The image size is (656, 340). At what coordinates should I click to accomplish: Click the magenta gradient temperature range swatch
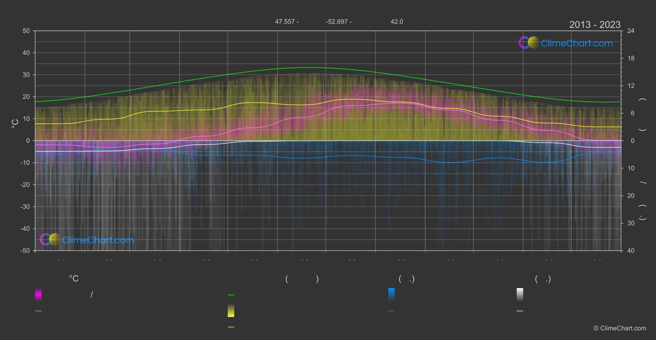[38, 294]
